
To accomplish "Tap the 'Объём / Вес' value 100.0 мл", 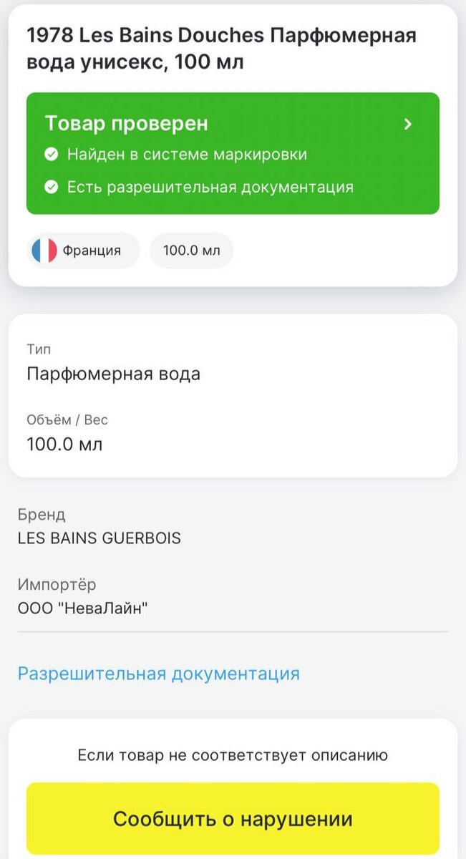I will click(x=60, y=444).
